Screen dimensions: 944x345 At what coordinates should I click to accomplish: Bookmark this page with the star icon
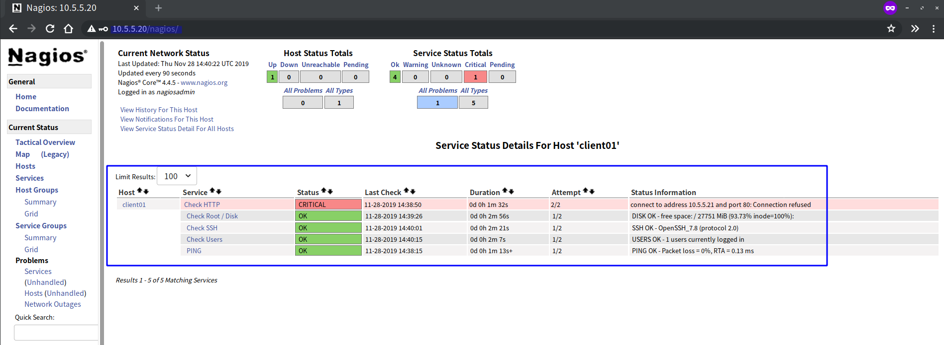coord(891,29)
